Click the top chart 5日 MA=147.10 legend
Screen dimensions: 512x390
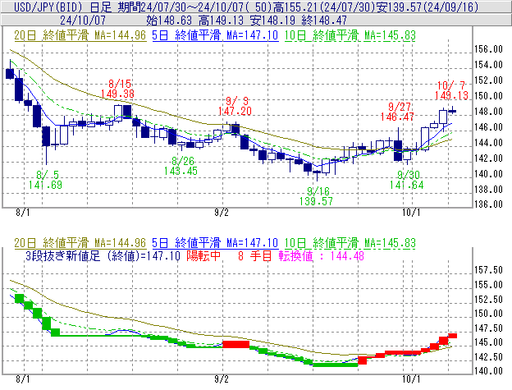pyautogui.click(x=215, y=35)
